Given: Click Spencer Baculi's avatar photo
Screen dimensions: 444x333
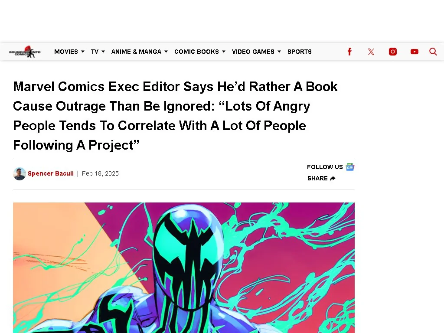Looking at the screenshot, I should (x=20, y=174).
